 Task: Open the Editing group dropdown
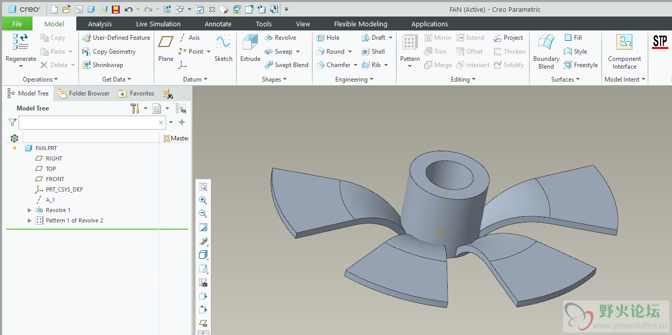[463, 79]
